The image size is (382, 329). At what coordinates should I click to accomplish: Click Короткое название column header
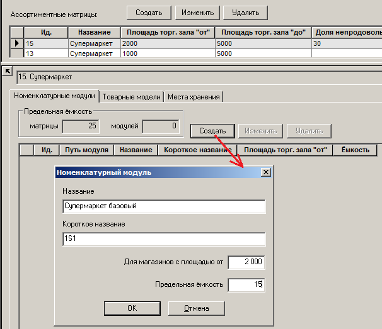click(x=197, y=150)
